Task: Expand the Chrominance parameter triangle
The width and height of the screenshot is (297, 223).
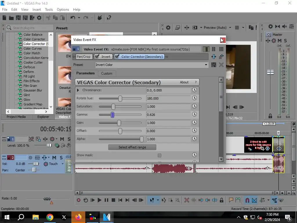Action: pos(78,90)
